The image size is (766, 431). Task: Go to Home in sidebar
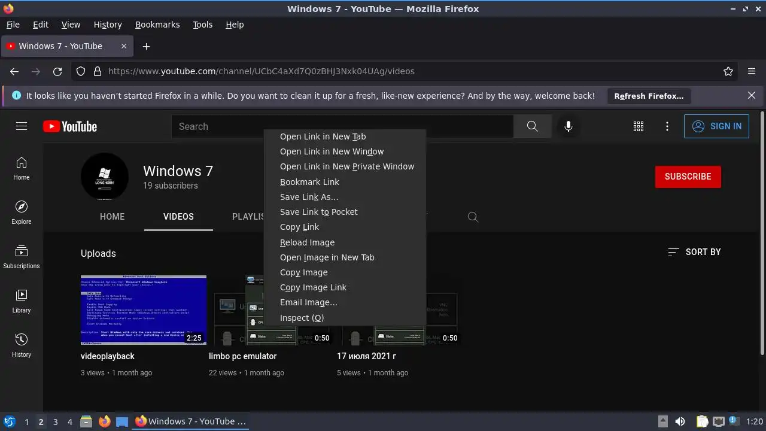pos(22,168)
